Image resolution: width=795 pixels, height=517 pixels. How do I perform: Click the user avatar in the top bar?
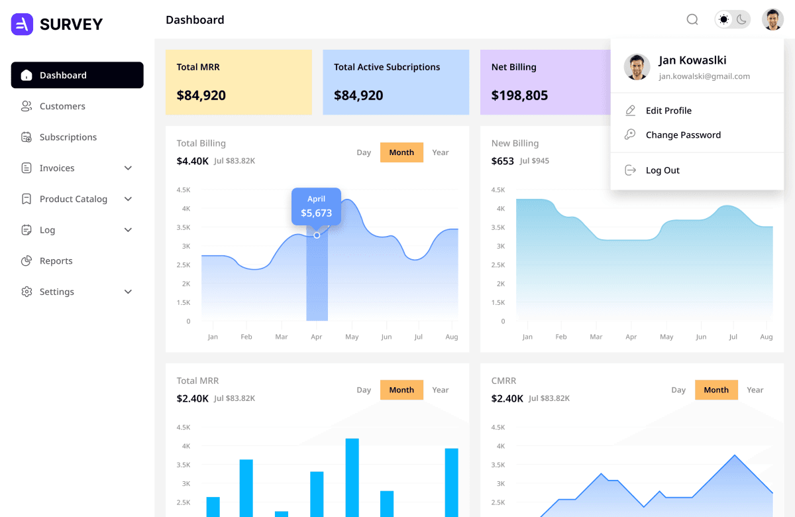click(x=772, y=19)
